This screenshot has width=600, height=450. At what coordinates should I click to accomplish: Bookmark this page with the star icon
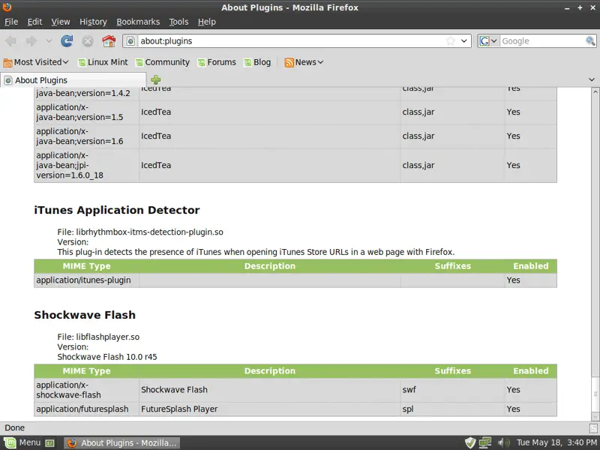pos(451,41)
